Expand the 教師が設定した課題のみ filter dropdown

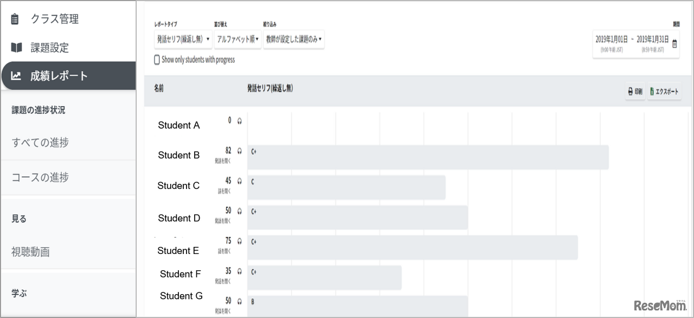(x=294, y=39)
